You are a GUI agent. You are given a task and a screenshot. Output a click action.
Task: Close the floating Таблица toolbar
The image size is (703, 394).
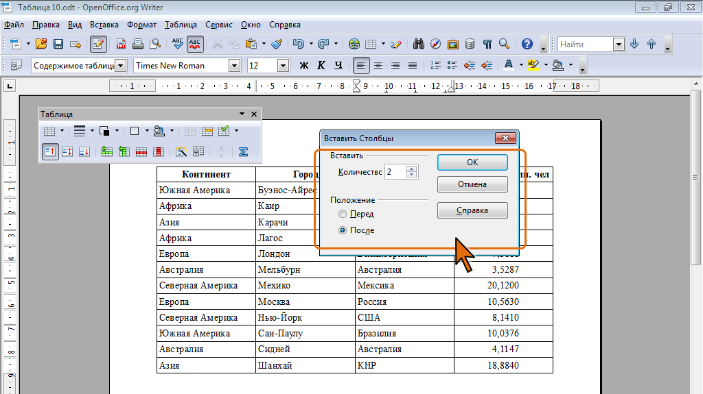coord(254,114)
